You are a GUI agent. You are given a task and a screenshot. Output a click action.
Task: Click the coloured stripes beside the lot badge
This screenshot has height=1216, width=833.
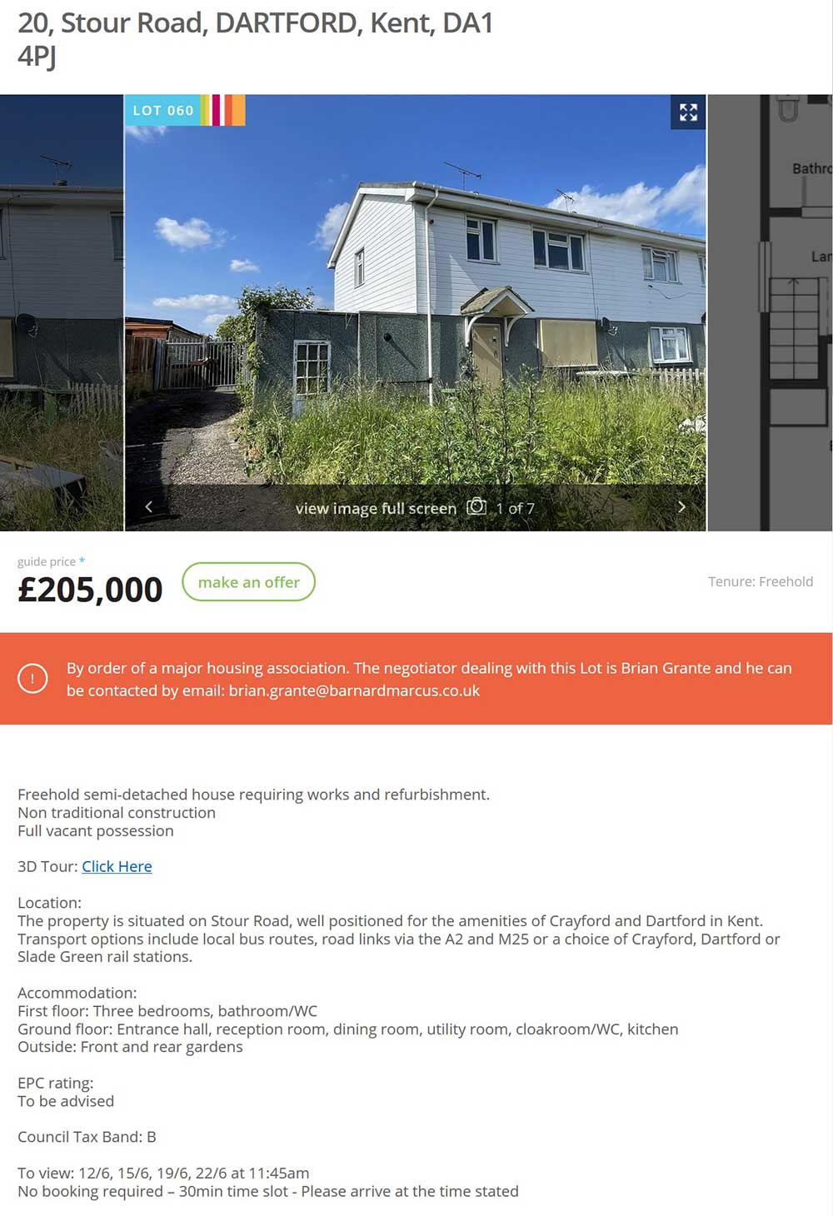coord(223,110)
